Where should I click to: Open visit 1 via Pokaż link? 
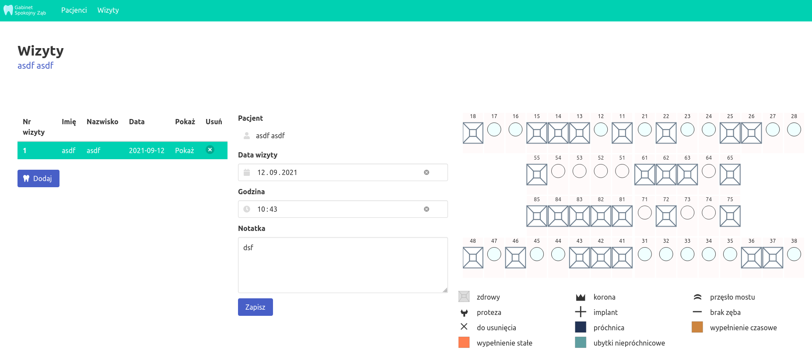tap(184, 150)
